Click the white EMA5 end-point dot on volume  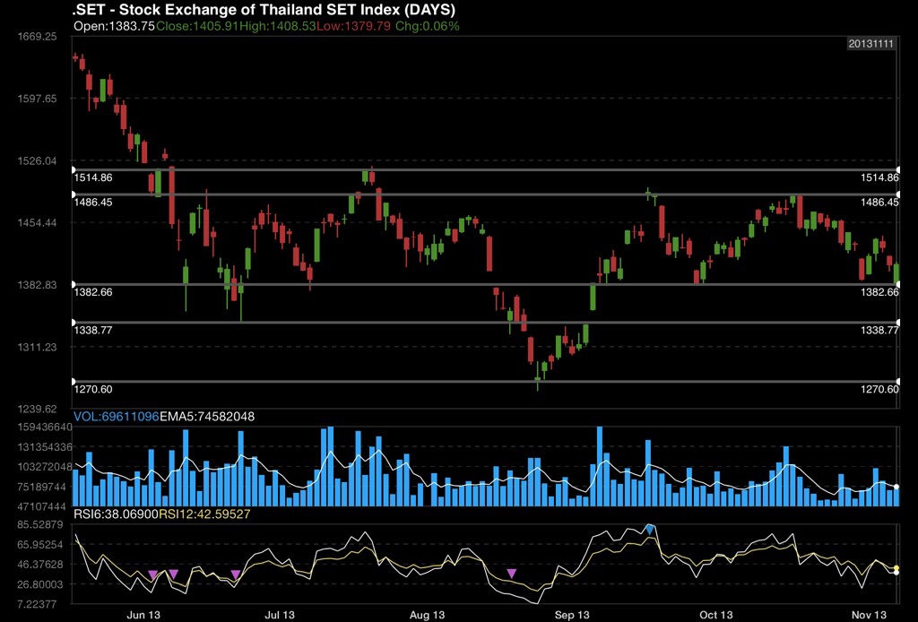point(896,487)
